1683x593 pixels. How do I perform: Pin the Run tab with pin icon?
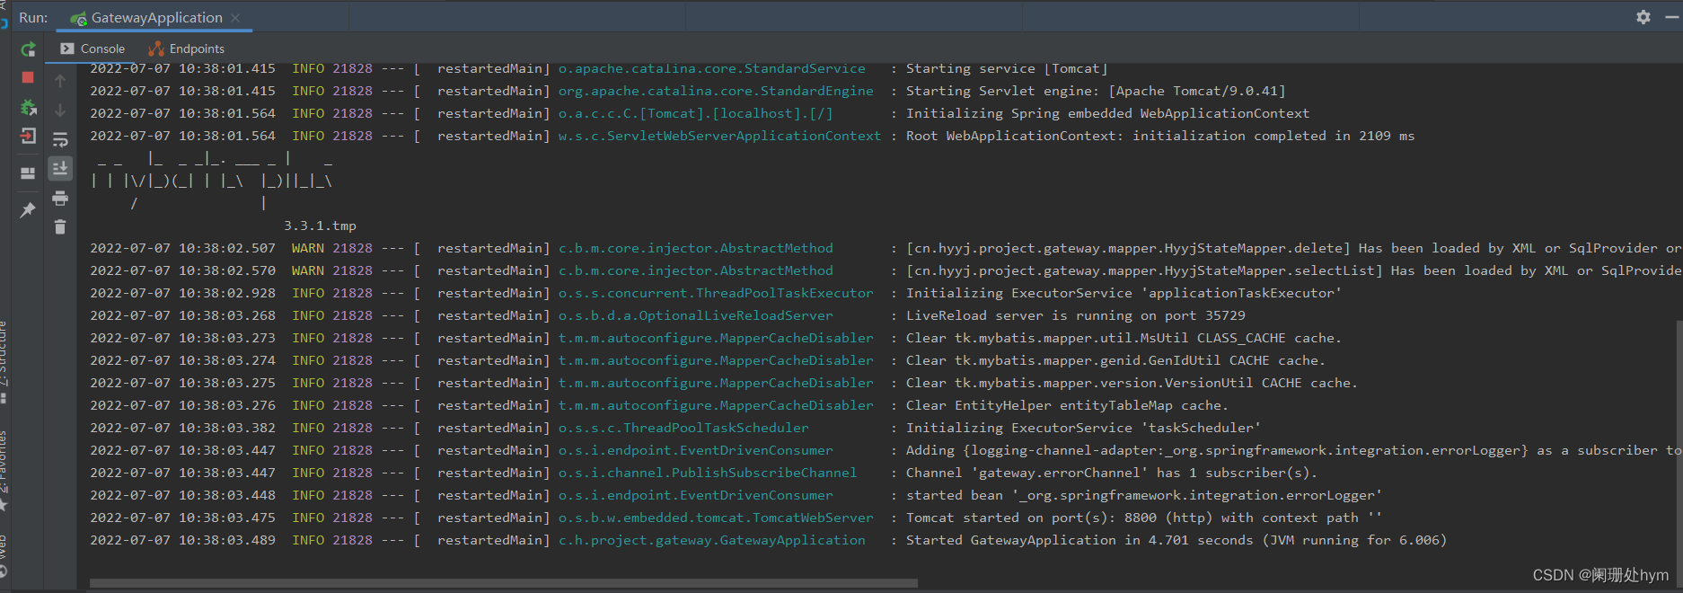click(x=28, y=209)
